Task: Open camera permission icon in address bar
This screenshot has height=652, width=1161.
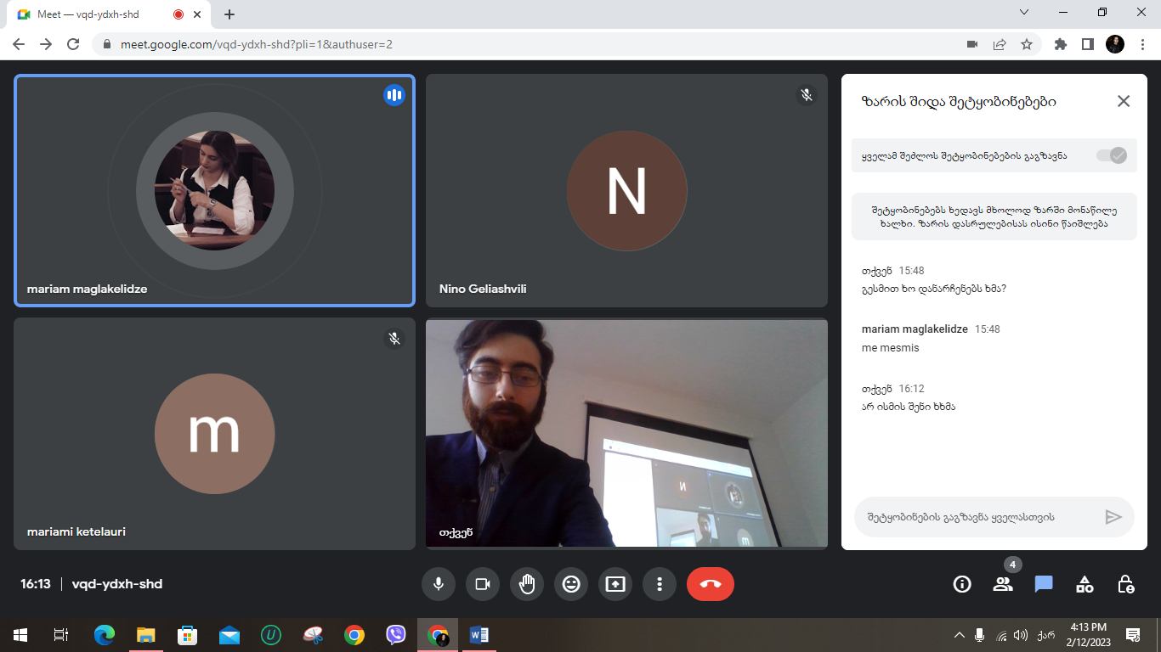Action: click(x=972, y=44)
